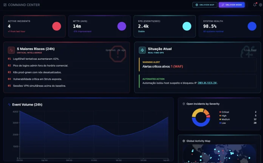
Task: Click the cyan EPS circle icon
Action: pos(187,26)
